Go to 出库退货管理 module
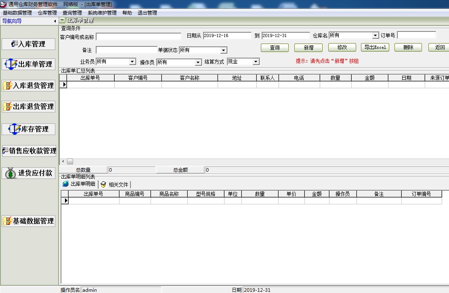This screenshot has width=449, height=293. click(x=29, y=106)
